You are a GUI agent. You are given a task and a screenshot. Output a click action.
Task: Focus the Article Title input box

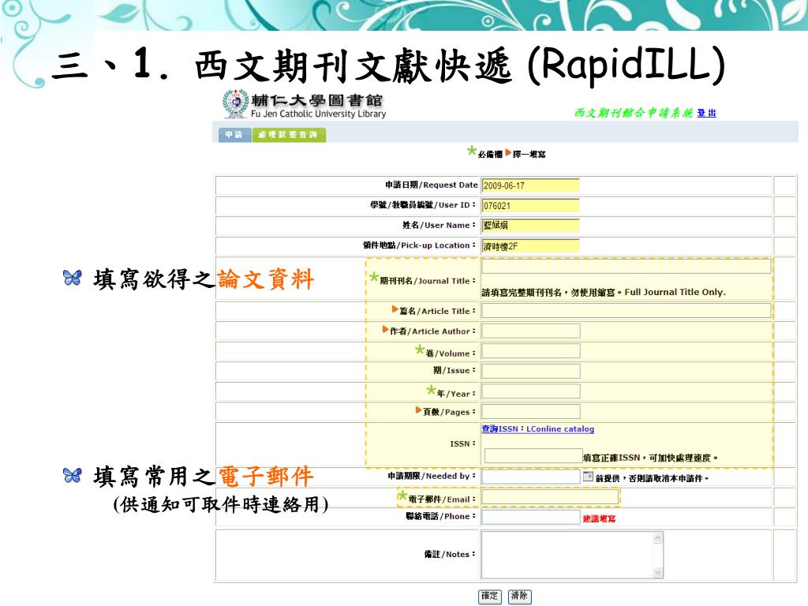626,310
